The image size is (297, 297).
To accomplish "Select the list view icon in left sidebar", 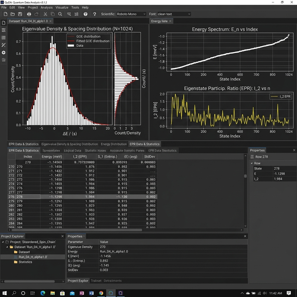I will (3, 37).
